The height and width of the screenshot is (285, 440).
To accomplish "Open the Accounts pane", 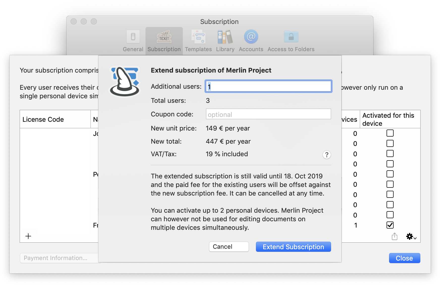I will (251, 40).
